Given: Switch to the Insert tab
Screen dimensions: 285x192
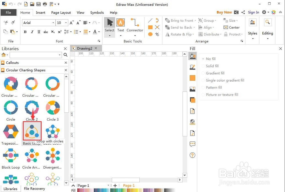Looking at the screenshot, I should pyautogui.click(x=40, y=13).
